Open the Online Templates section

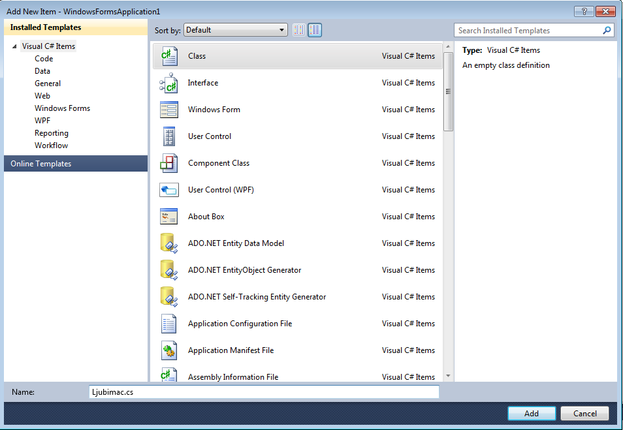(76, 164)
